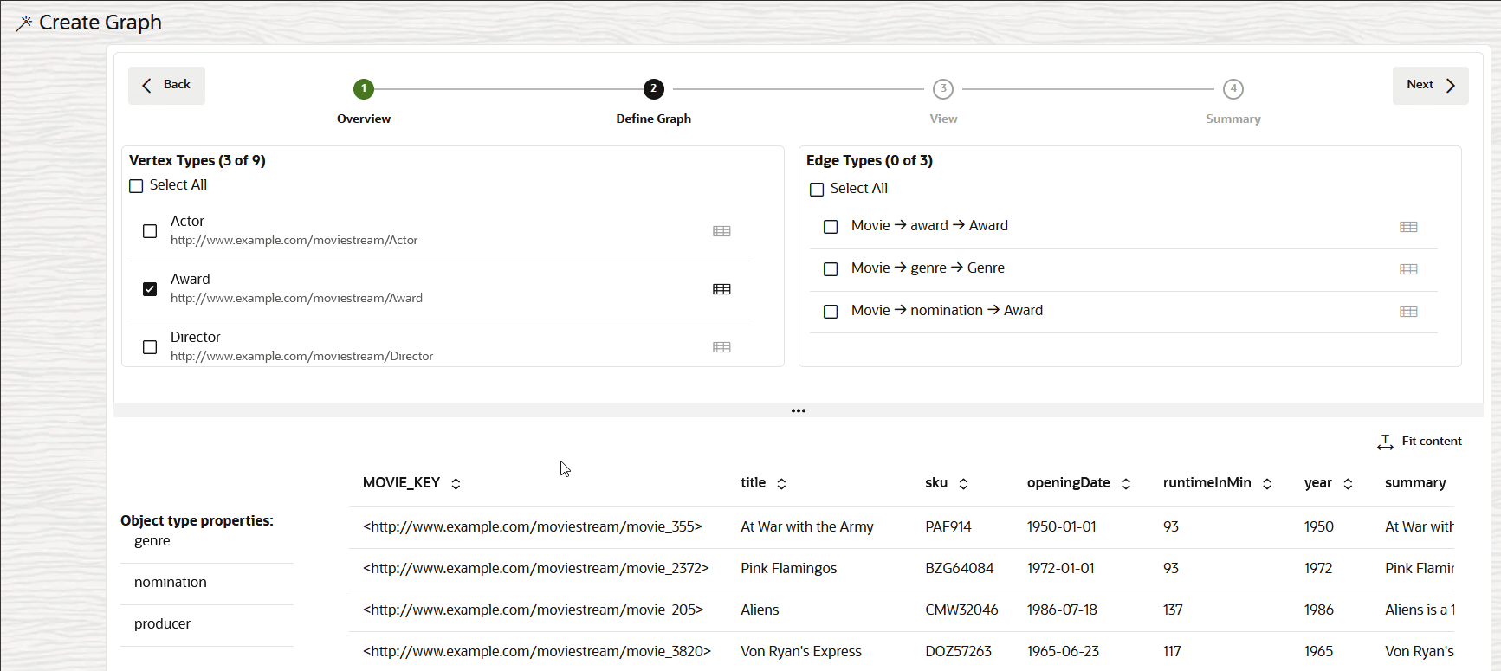Screen dimensions: 1501x671
Task: Sort by sku column
Action: pyautogui.click(x=963, y=484)
